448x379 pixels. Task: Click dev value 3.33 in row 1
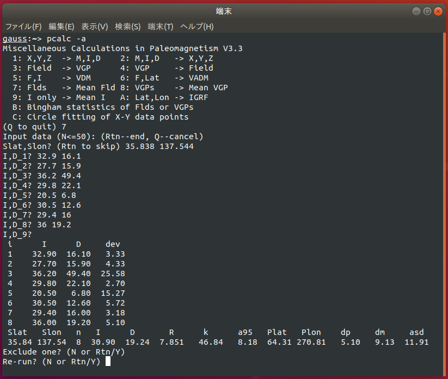coord(115,254)
